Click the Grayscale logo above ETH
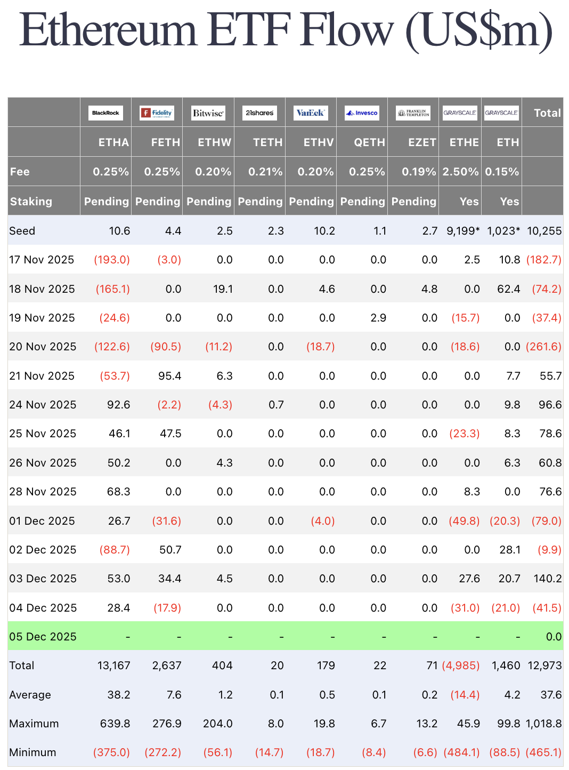Image resolution: width=569 pixels, height=770 pixels. click(501, 113)
